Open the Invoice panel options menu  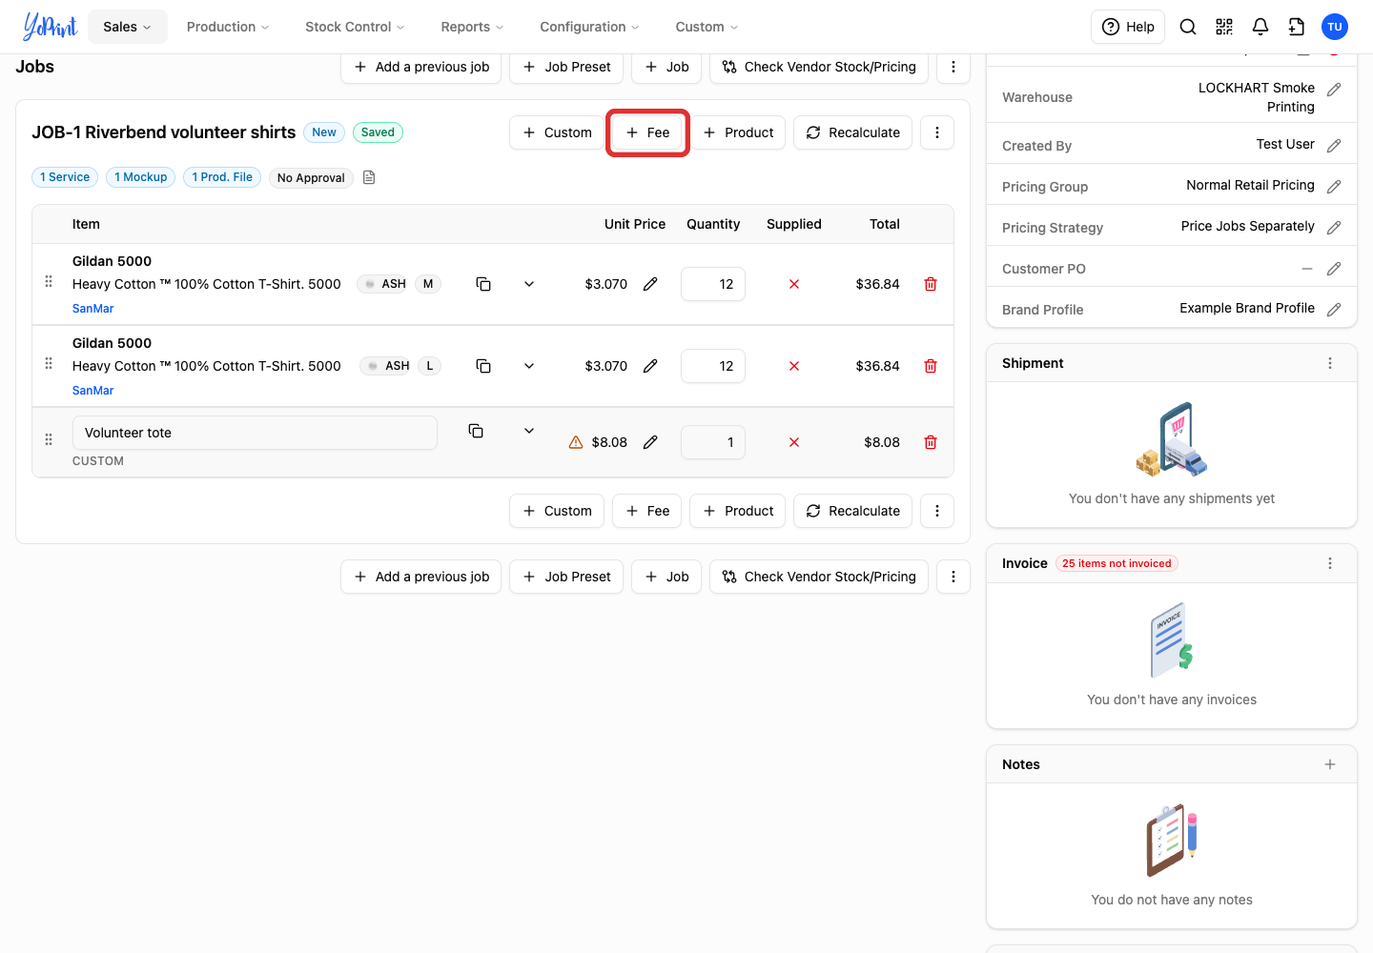point(1330,563)
